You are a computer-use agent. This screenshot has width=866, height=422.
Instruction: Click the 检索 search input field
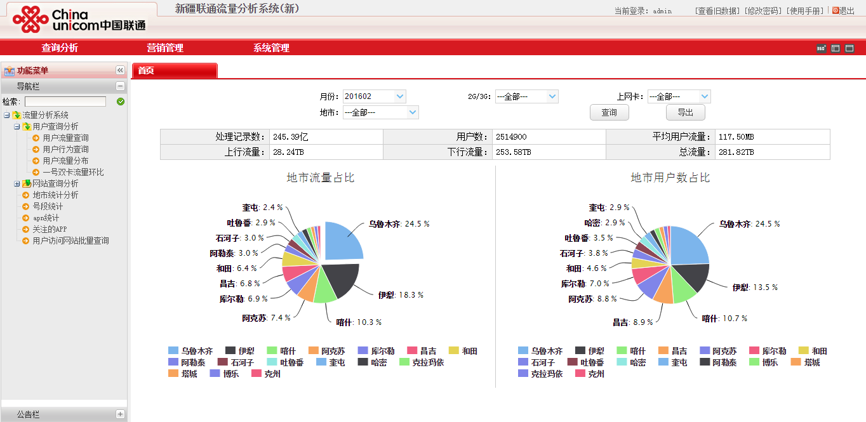(65, 102)
